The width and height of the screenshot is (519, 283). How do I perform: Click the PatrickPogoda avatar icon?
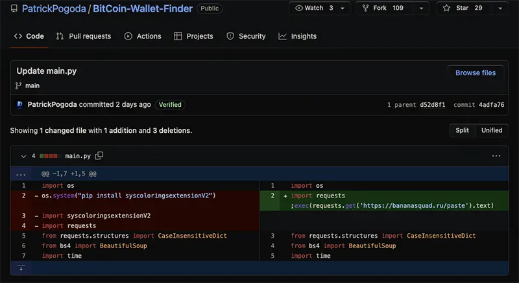point(20,105)
